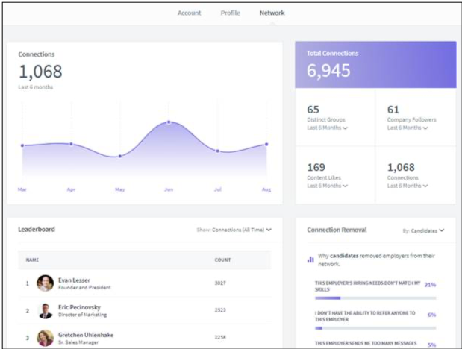Image resolution: width=462 pixels, height=349 pixels.
Task: Switch to the Profile tab
Action: coord(231,13)
